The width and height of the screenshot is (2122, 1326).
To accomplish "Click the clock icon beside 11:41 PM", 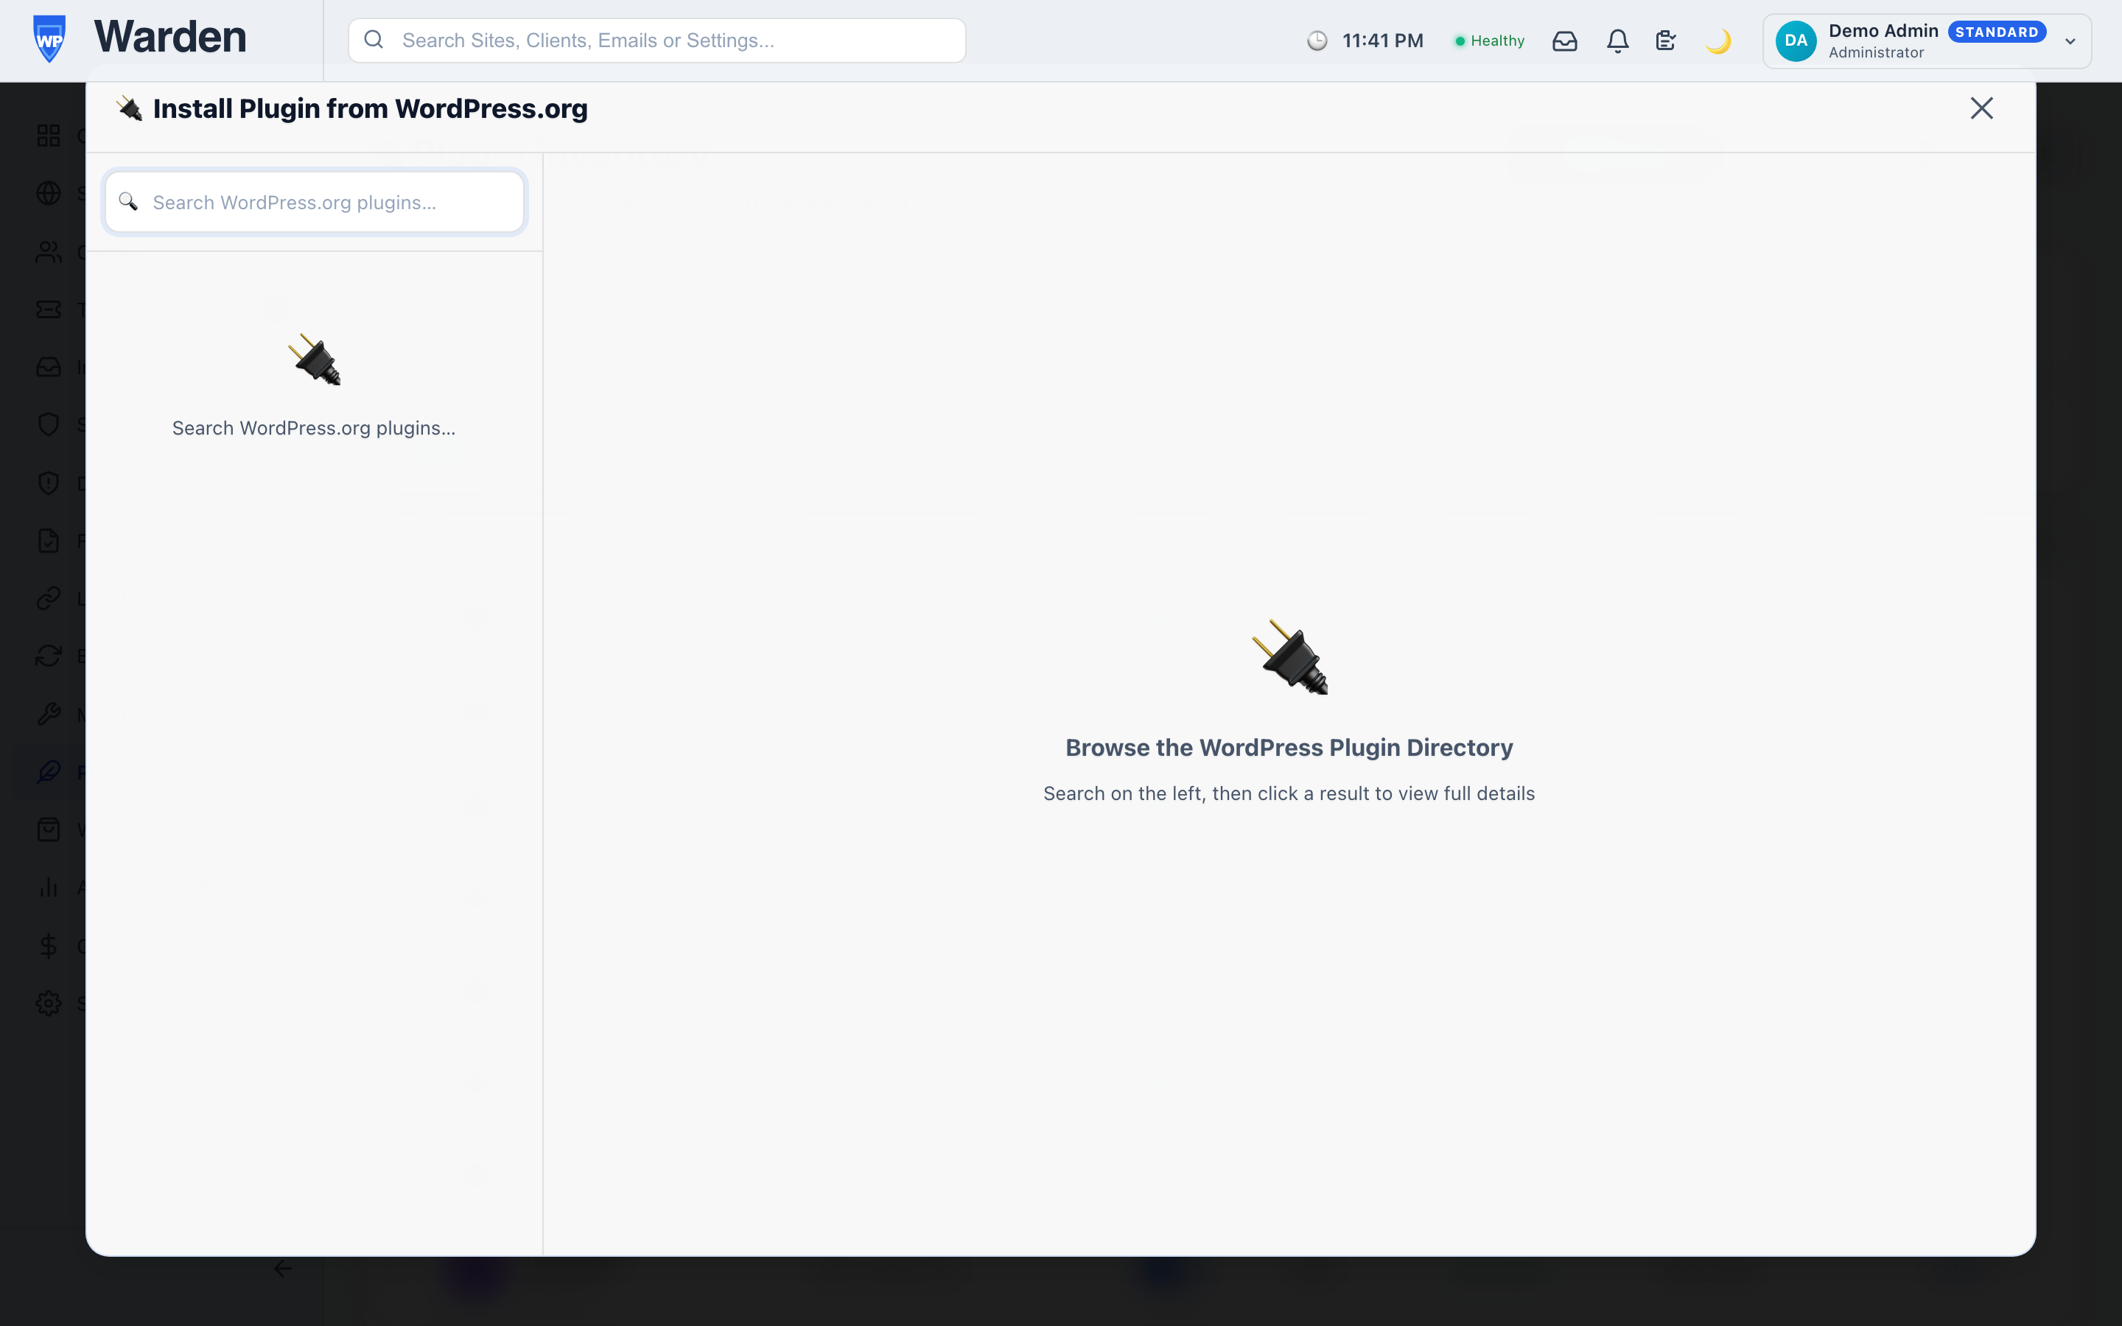I will 1317,41.
